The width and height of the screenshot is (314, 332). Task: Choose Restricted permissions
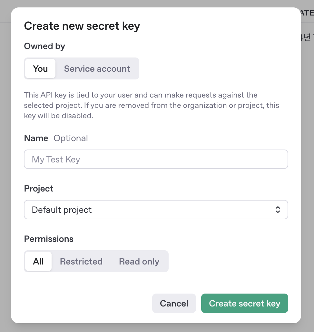pyautogui.click(x=81, y=261)
